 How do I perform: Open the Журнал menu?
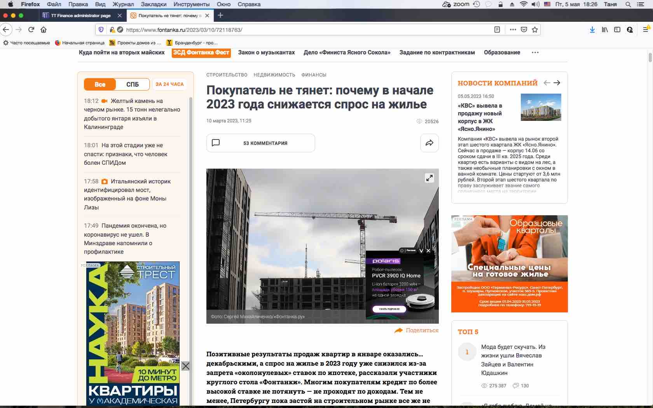pos(123,4)
